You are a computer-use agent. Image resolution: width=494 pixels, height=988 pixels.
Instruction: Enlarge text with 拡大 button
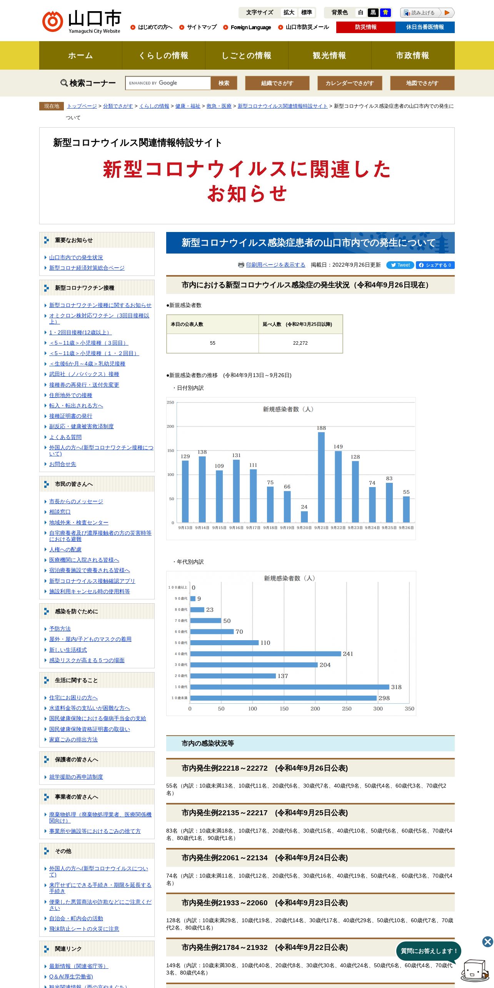click(289, 13)
